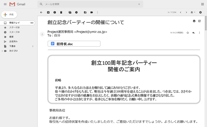Click the search magnifier icon
Image resolution: width=207 pixels, height=127 pixels.
[41, 4]
